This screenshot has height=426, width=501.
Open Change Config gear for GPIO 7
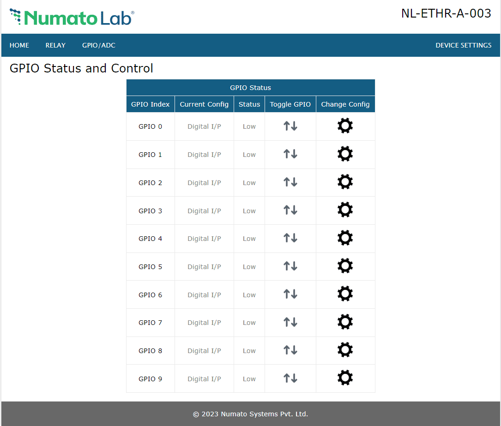pos(345,322)
